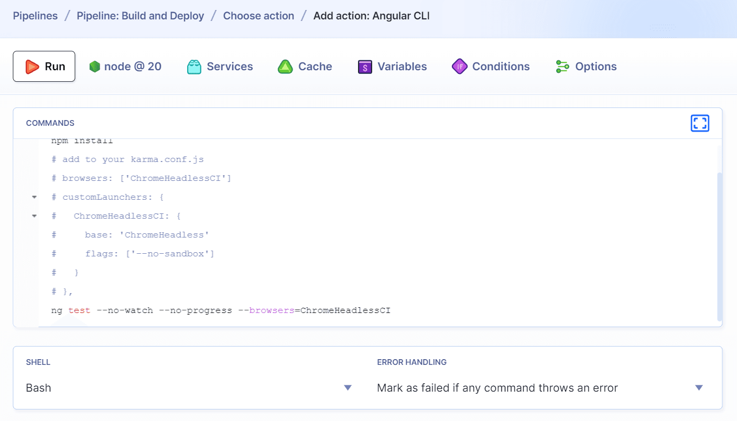The height and width of the screenshot is (421, 737).
Task: Open the Error Handling dropdown
Action: pos(699,387)
